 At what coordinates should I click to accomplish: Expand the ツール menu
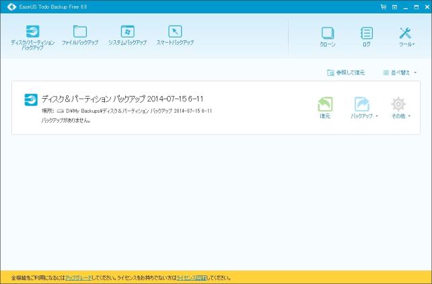(407, 36)
